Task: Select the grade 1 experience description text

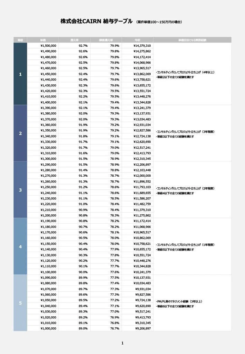Action: coord(185,75)
